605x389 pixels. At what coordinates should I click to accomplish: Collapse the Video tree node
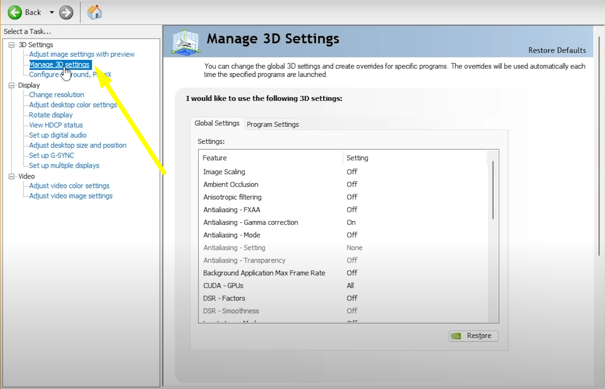(x=11, y=176)
